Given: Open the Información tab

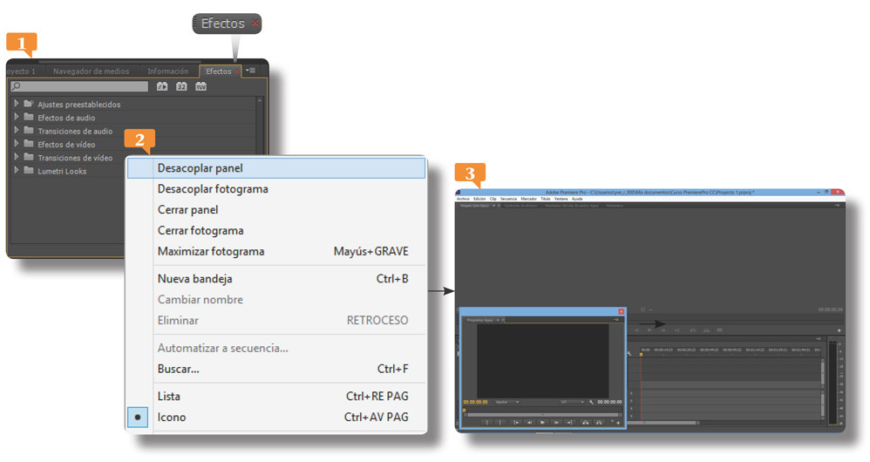Looking at the screenshot, I should coord(168,71).
